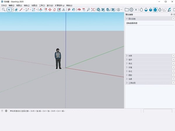Activate the Move tool with red arrows

[x=50, y=10]
